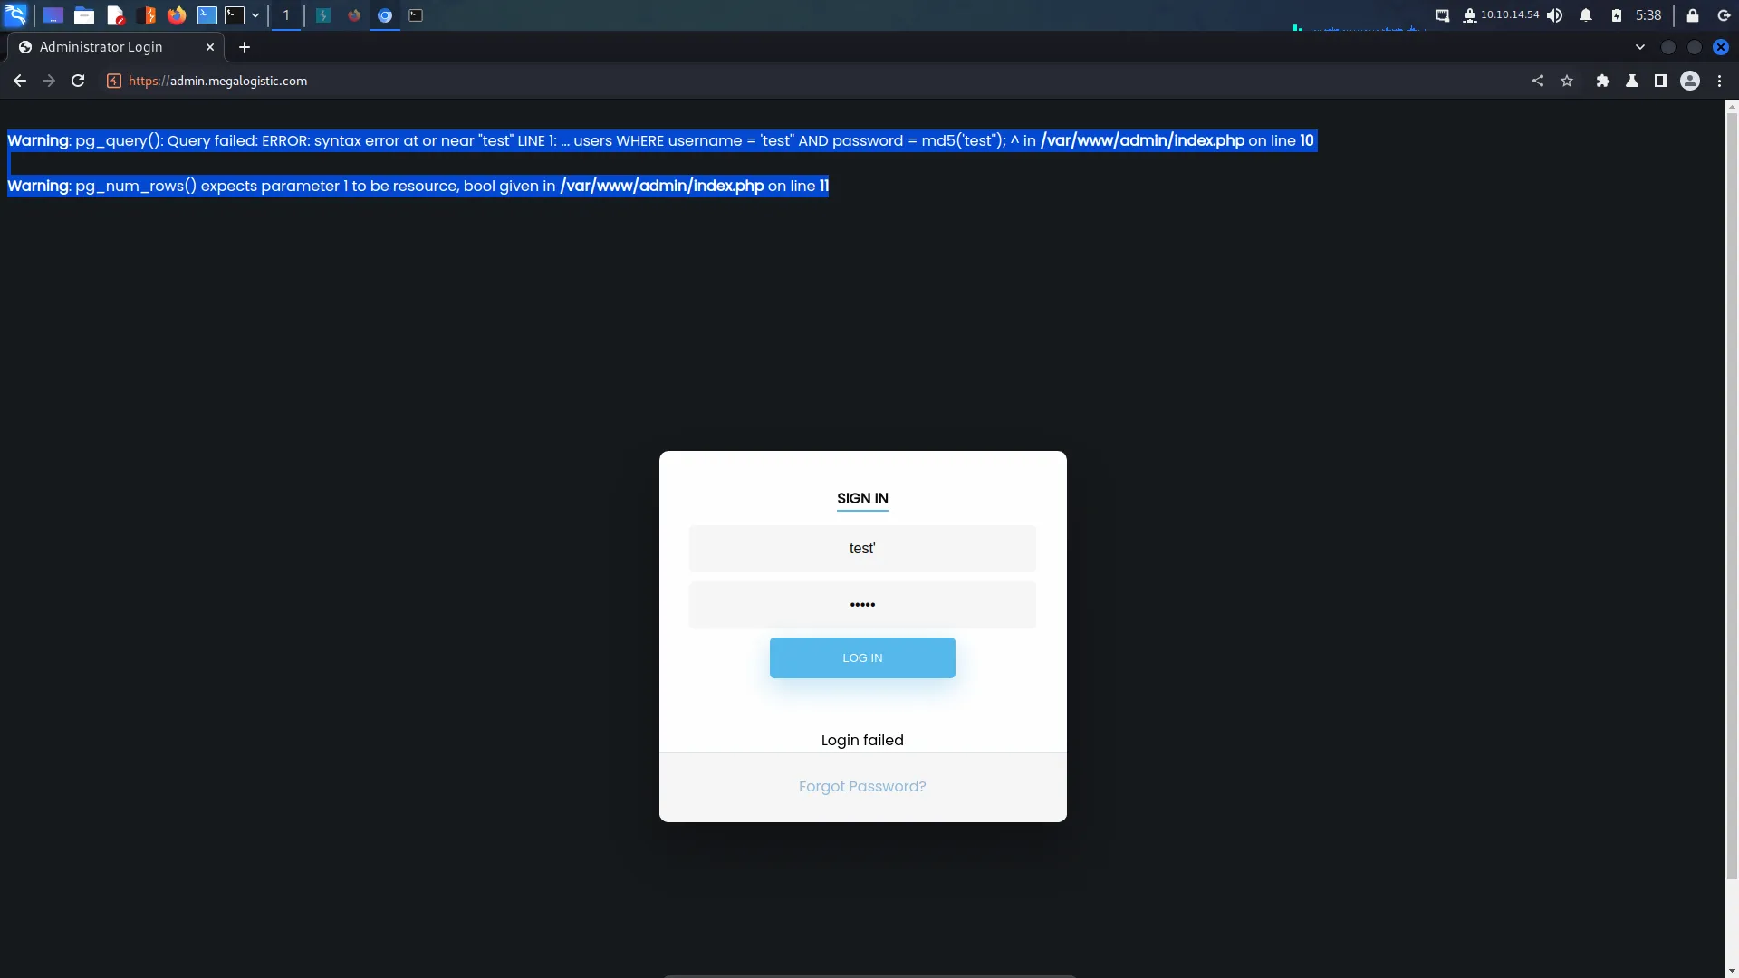Launch the text editor panel icon

pyautogui.click(x=115, y=15)
